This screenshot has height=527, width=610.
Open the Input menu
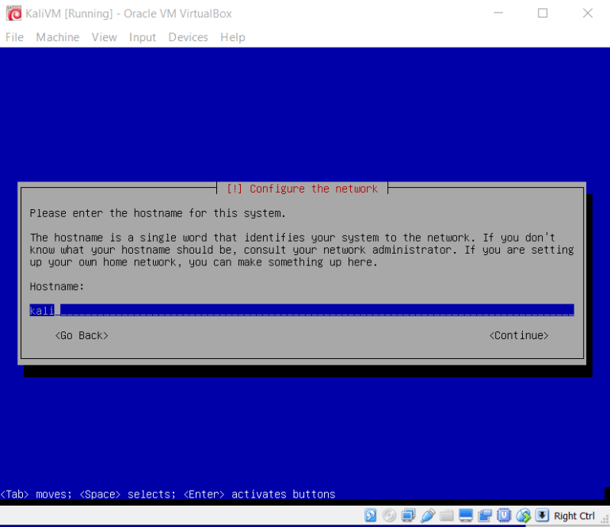143,37
